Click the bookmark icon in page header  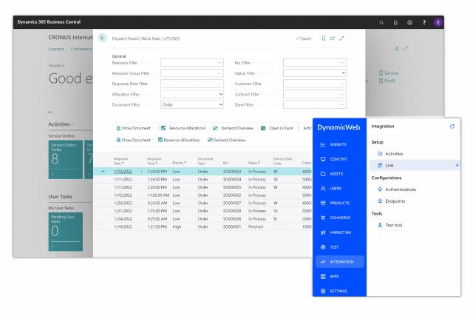325,38
